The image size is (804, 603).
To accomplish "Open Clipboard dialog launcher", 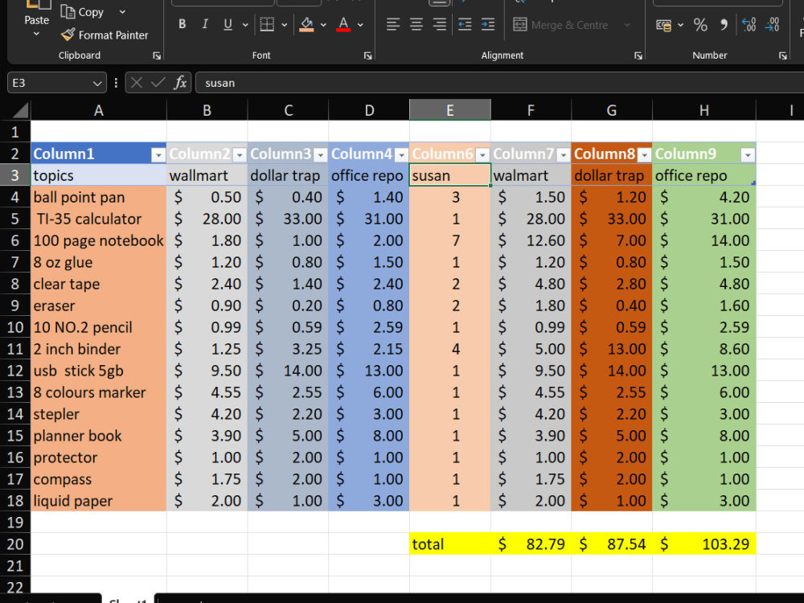I will tap(157, 55).
